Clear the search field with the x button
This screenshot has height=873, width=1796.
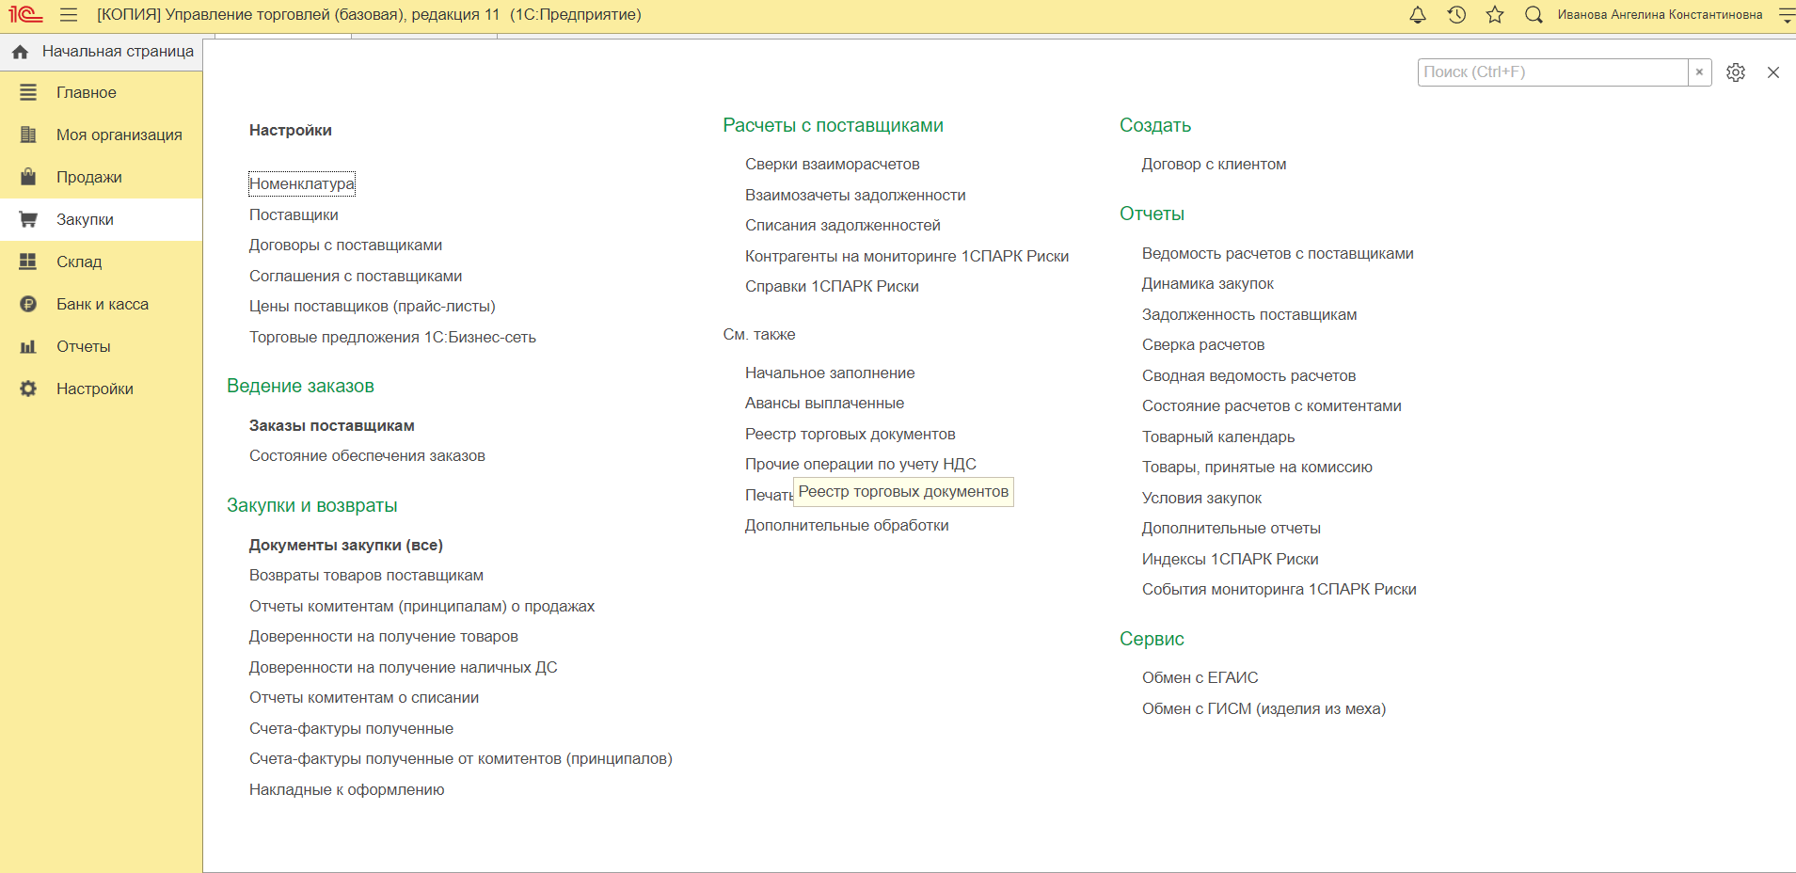pyautogui.click(x=1699, y=72)
